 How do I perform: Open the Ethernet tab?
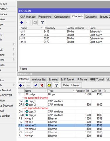[53, 79]
